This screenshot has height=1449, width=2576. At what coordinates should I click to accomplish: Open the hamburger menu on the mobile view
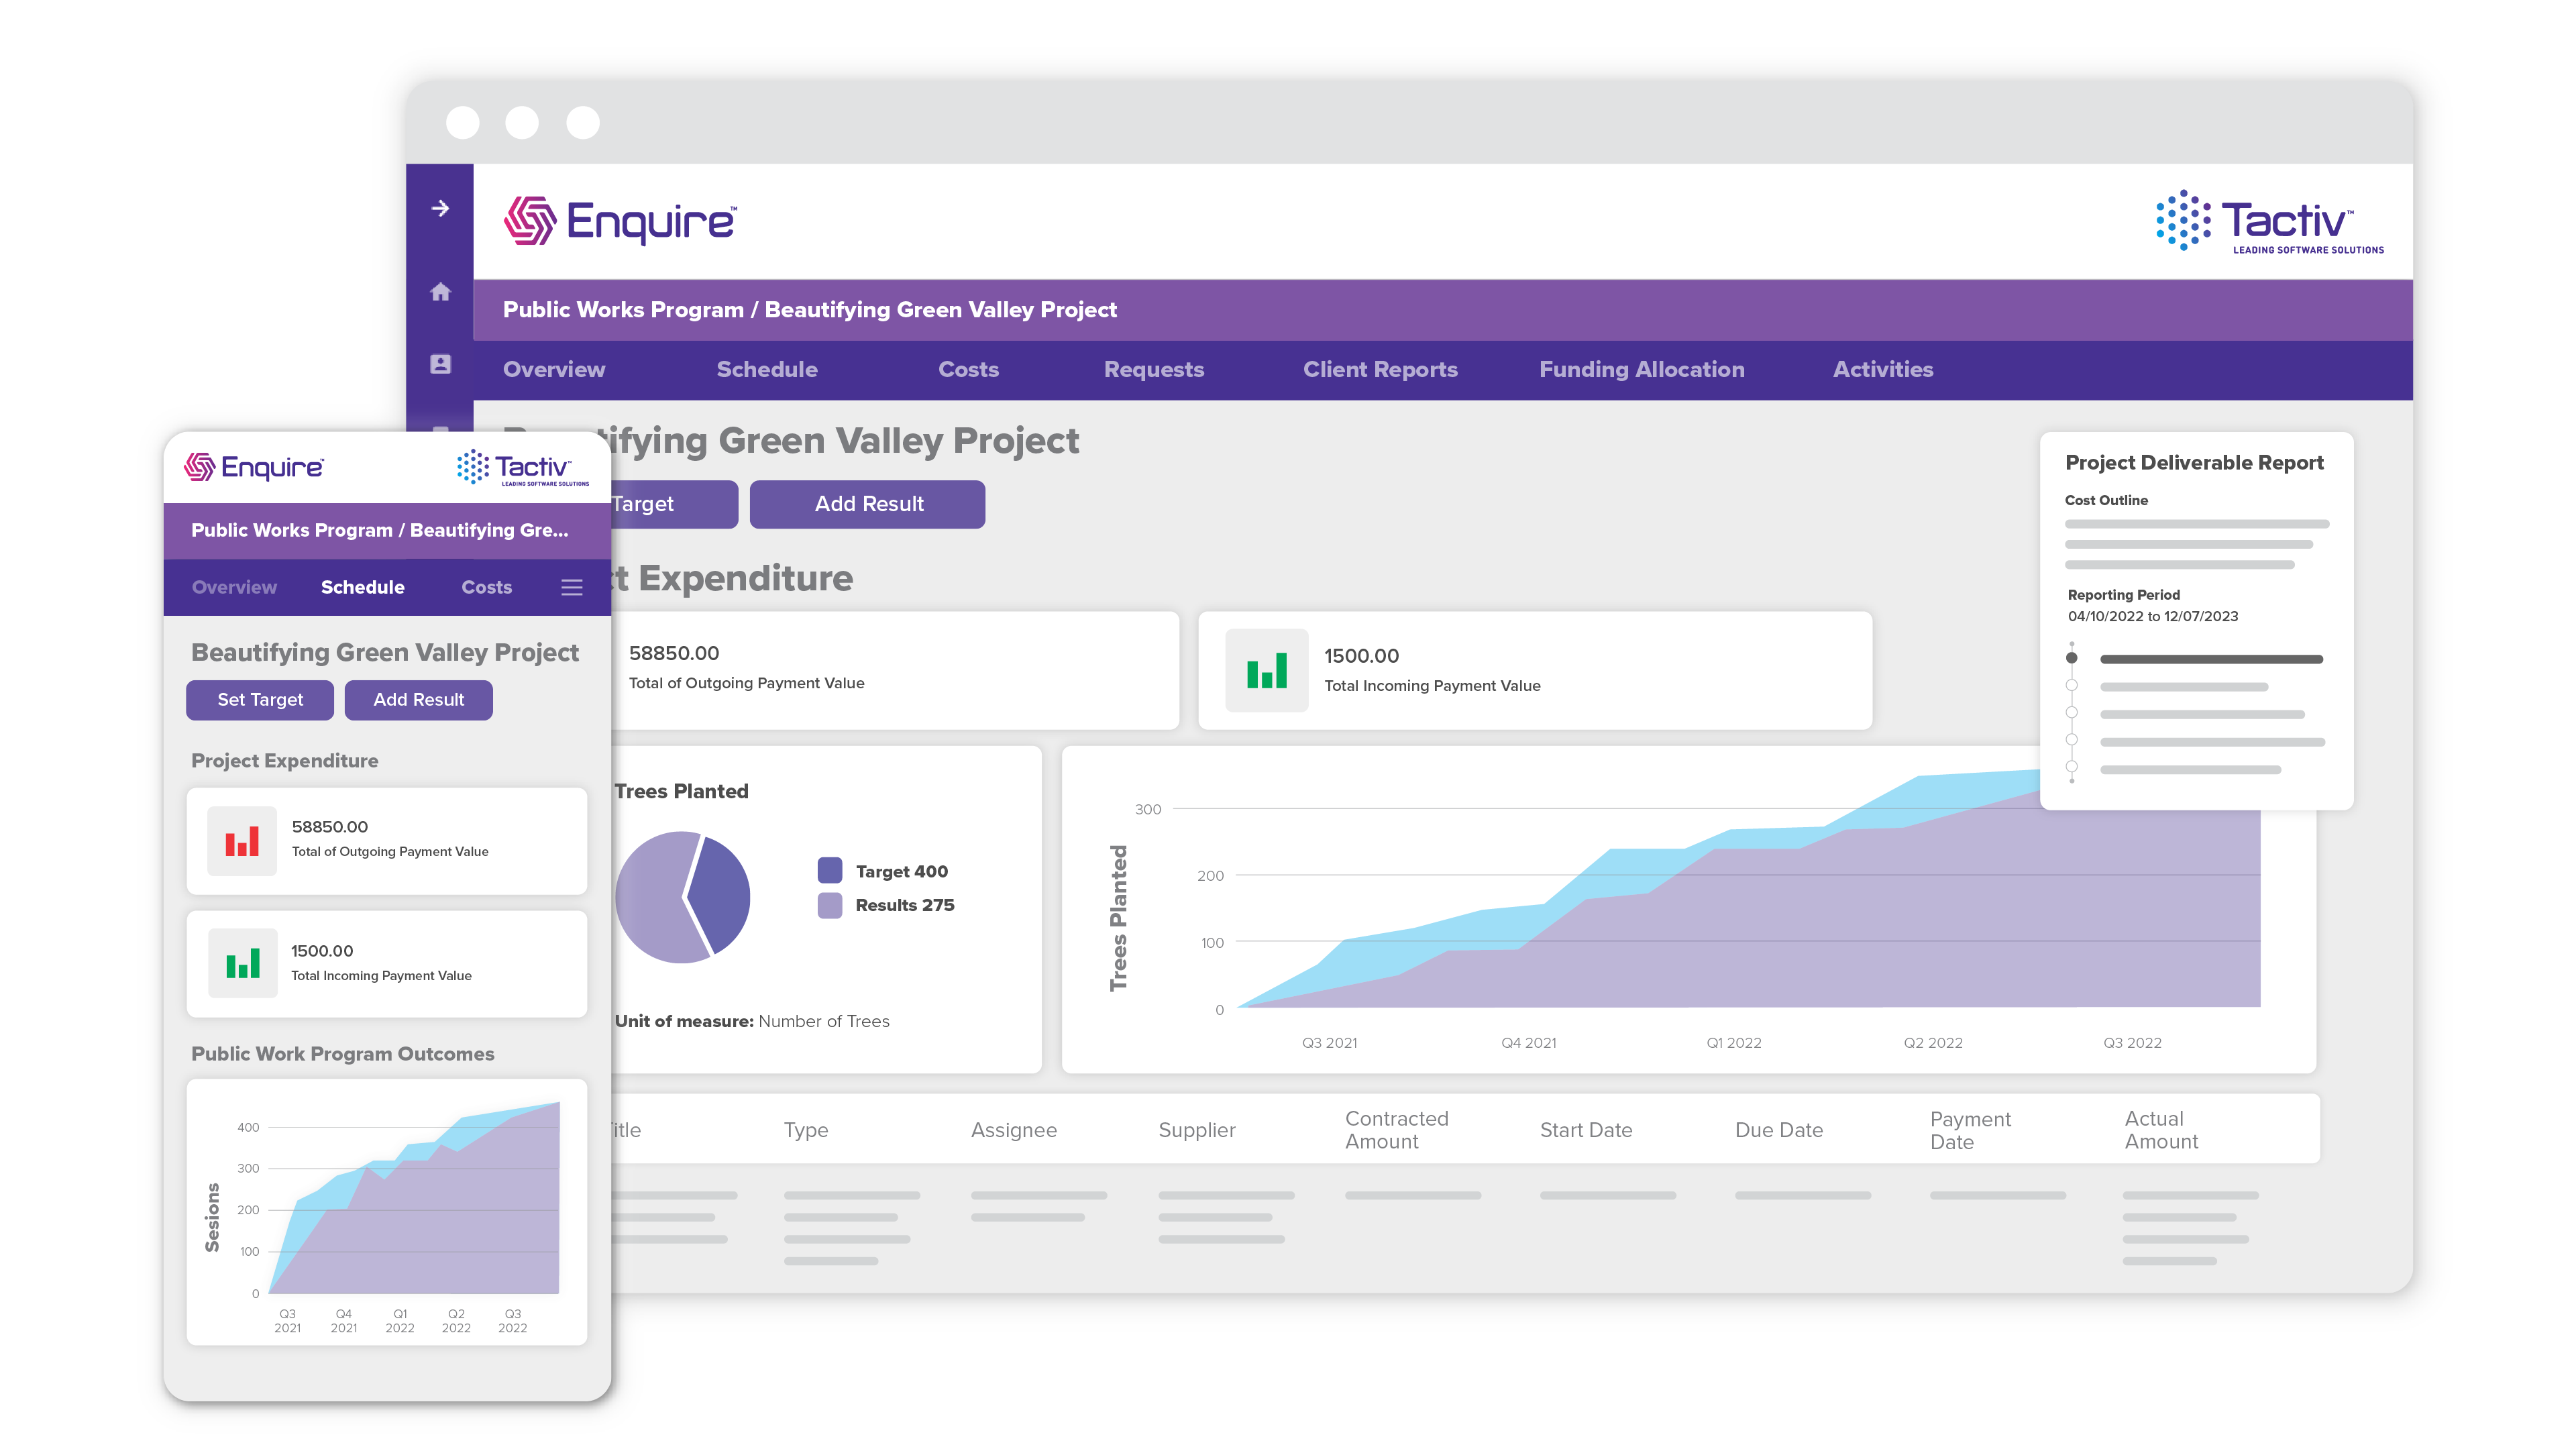pyautogui.click(x=571, y=587)
